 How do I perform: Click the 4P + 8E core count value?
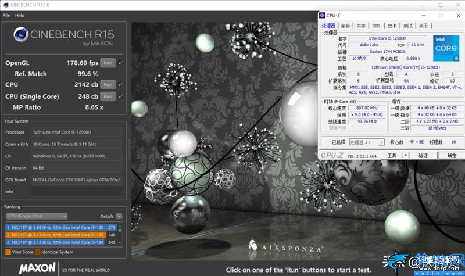[416, 142]
